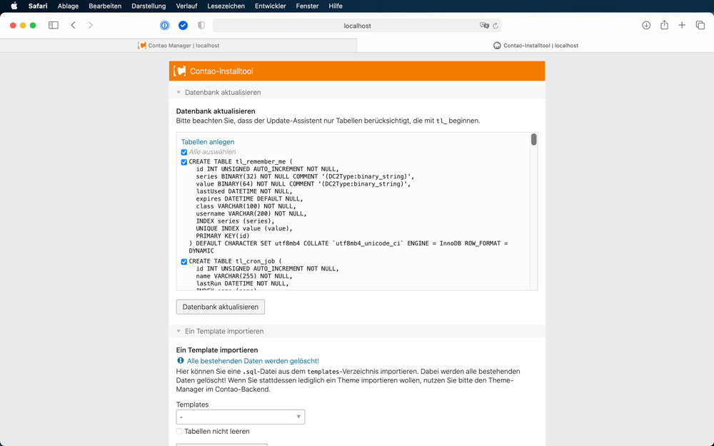Click the bold 'Datenbank aktualisieren' heading
The height and width of the screenshot is (446, 714).
(216, 111)
